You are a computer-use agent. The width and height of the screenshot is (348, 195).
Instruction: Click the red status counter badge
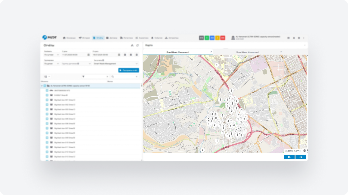223,38
